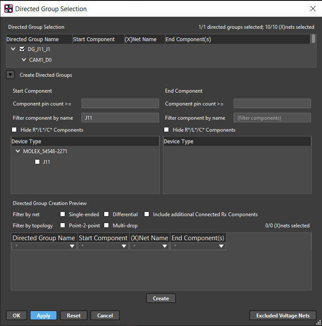Click End Component filter by name field
Screen dimensions: 322x326
tap(272, 118)
